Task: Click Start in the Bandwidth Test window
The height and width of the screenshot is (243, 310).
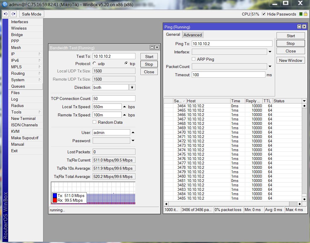Action: click(x=149, y=57)
